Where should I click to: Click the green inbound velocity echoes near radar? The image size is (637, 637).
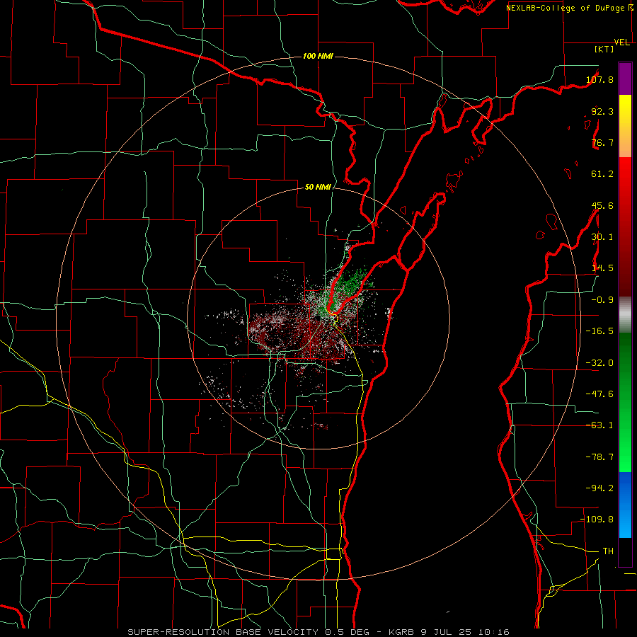tap(350, 285)
